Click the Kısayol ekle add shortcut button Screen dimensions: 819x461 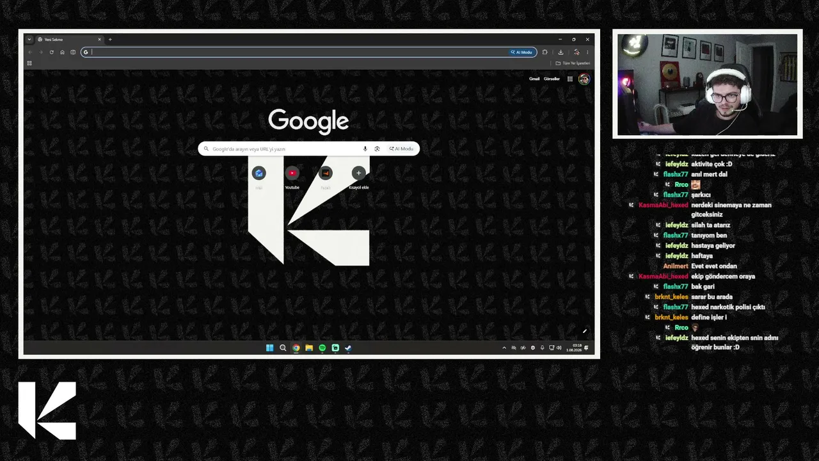coord(358,177)
